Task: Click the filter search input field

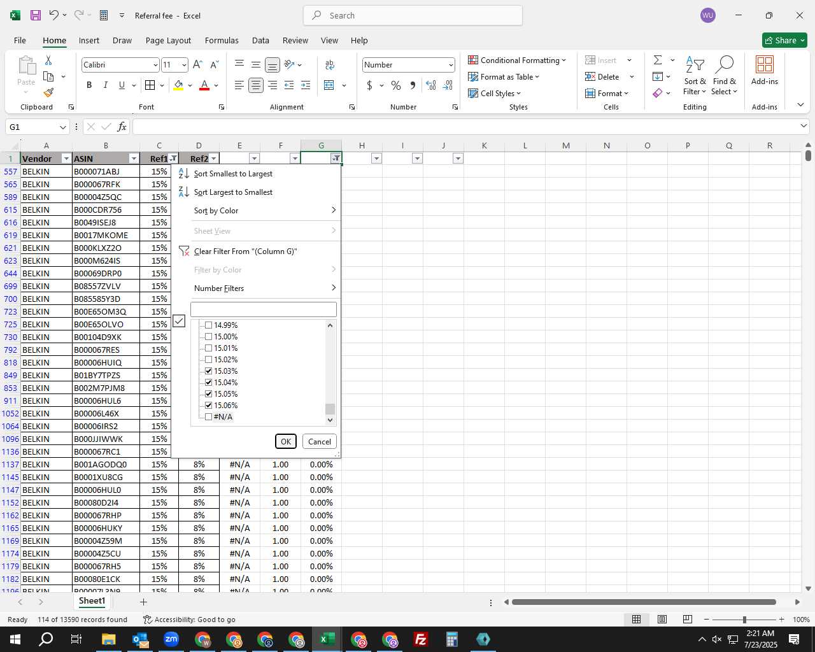Action: click(x=264, y=309)
